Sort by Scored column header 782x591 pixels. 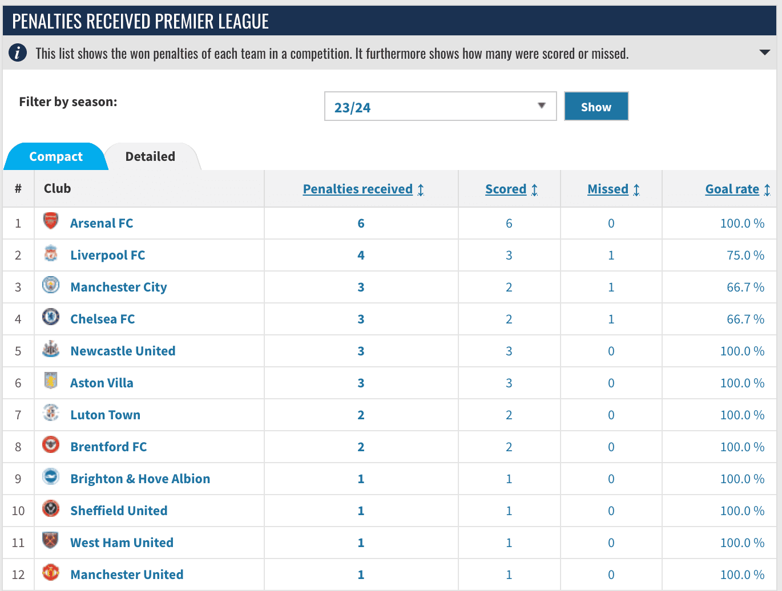506,189
